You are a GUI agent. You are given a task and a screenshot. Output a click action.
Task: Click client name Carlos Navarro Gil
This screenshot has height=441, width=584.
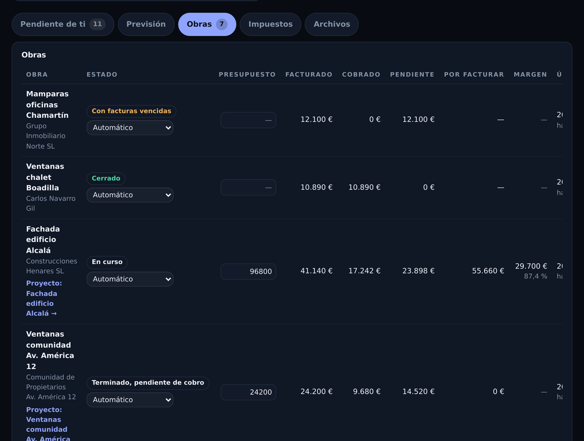[x=51, y=203]
